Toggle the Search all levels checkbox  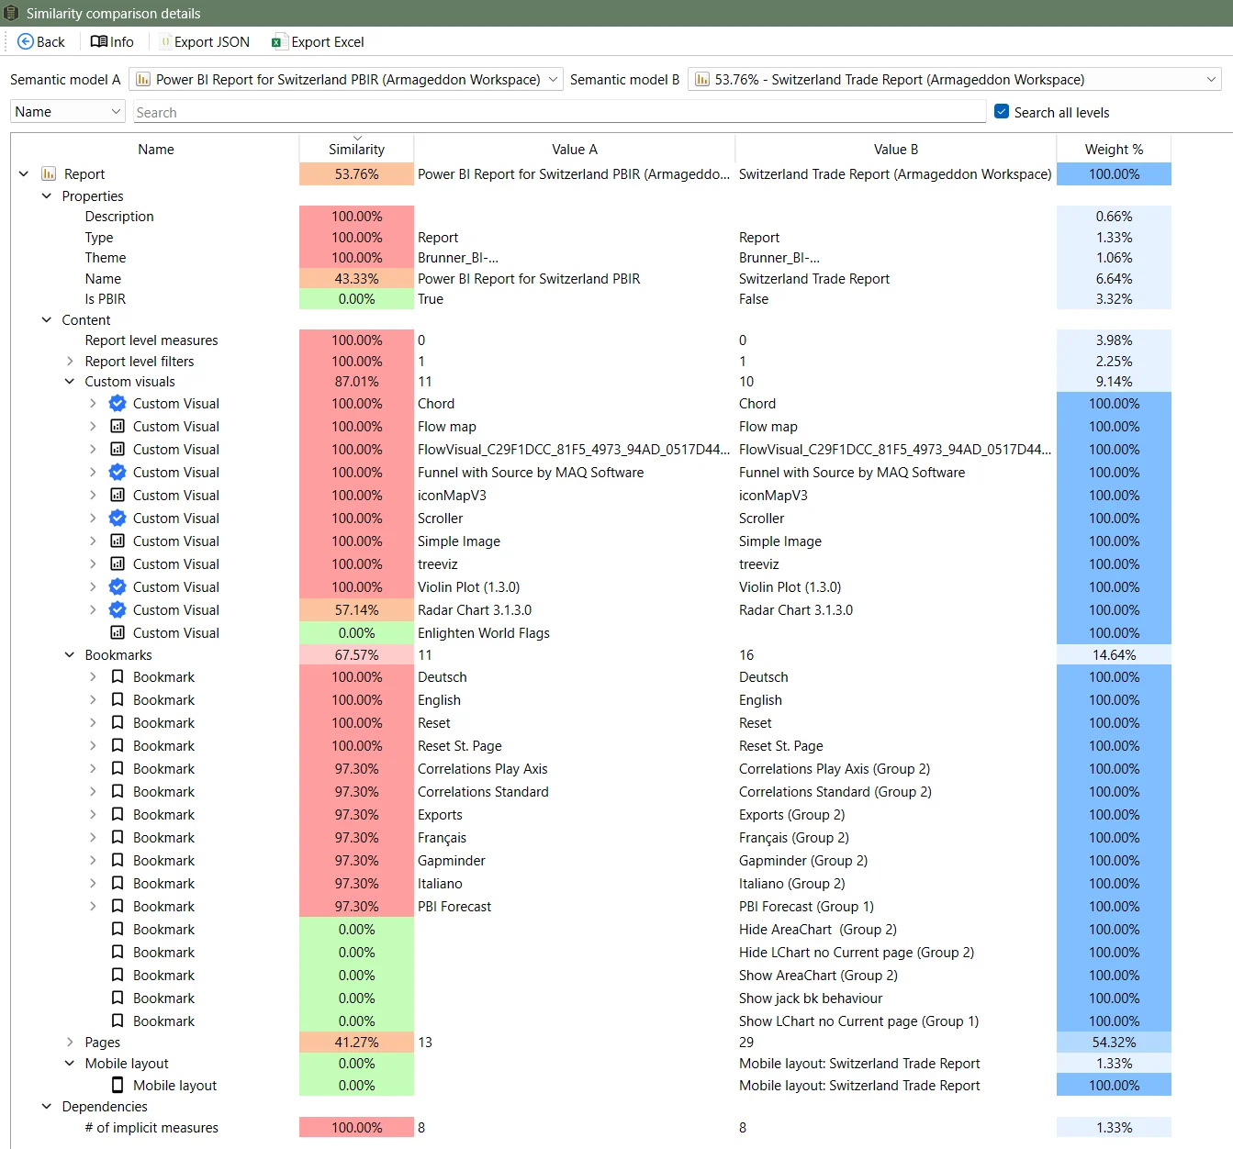pos(1002,111)
